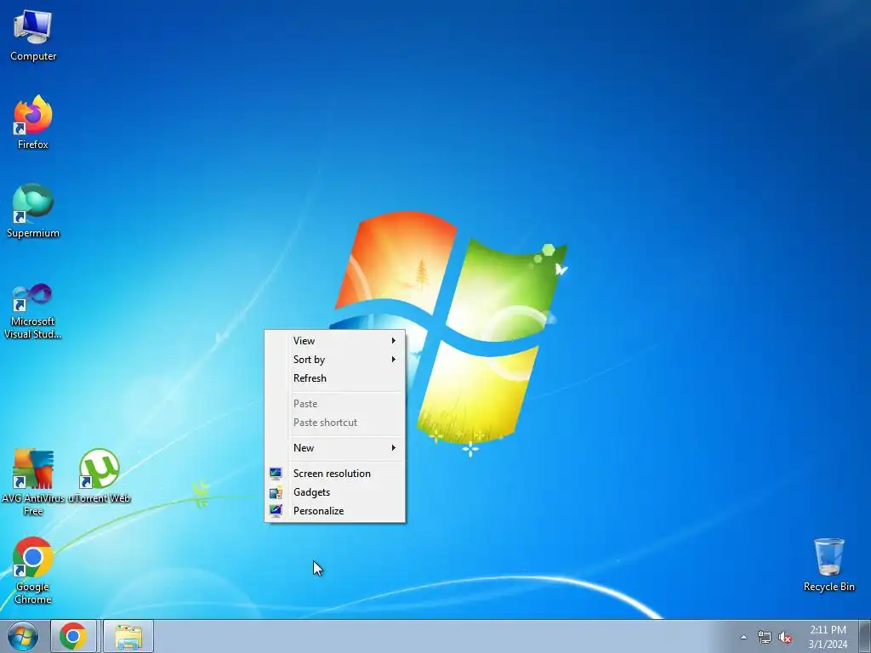This screenshot has height=653, width=871.
Task: Choose Personalize from the context menu
Action: [335, 511]
